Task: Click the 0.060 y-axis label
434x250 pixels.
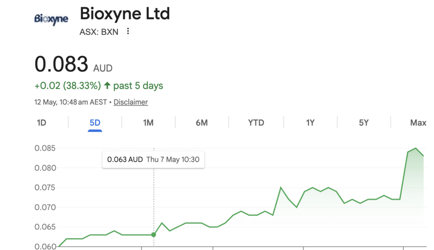Action: tap(45, 246)
